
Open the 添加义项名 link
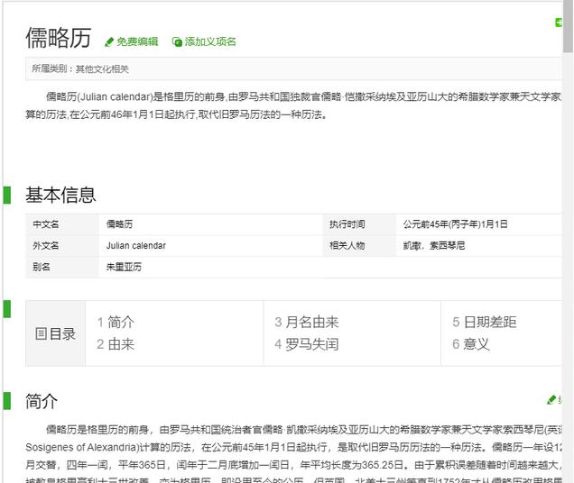pos(210,41)
